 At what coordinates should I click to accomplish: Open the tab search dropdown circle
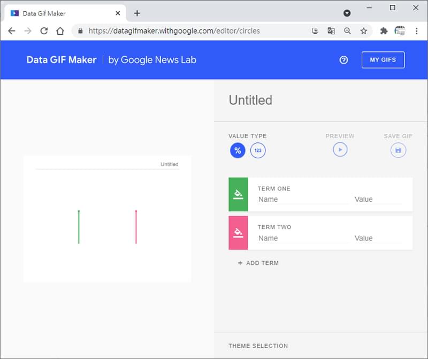(x=347, y=13)
